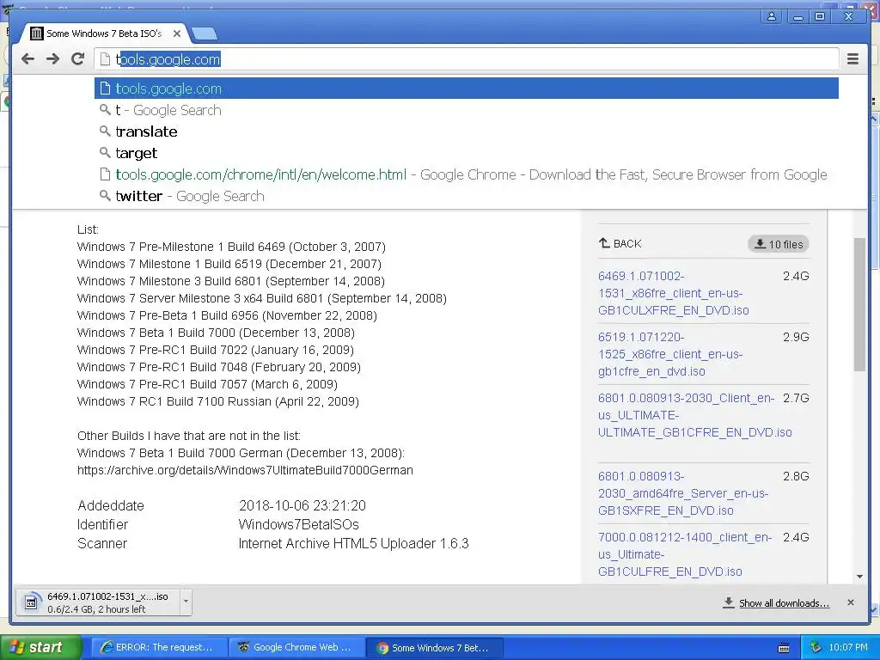Switch to 'Some Windows 7 Bet...' taskbar button
Screen dimensions: 880x660
click(434, 648)
